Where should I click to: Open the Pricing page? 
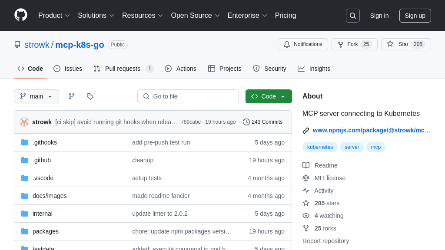pyautogui.click(x=286, y=16)
